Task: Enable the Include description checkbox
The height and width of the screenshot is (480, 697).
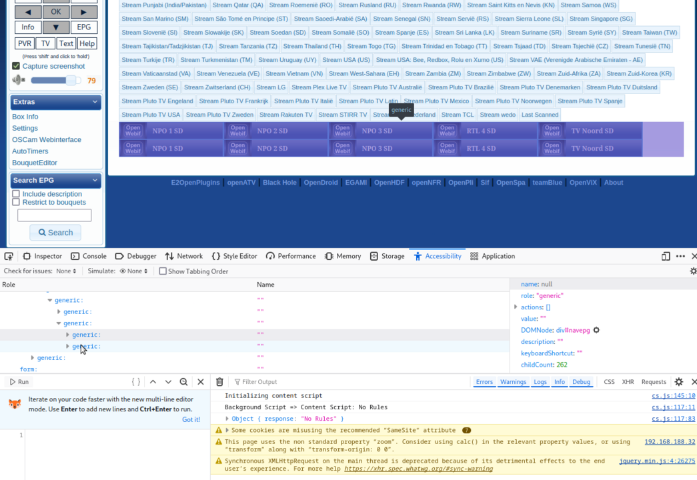Action: 15,193
